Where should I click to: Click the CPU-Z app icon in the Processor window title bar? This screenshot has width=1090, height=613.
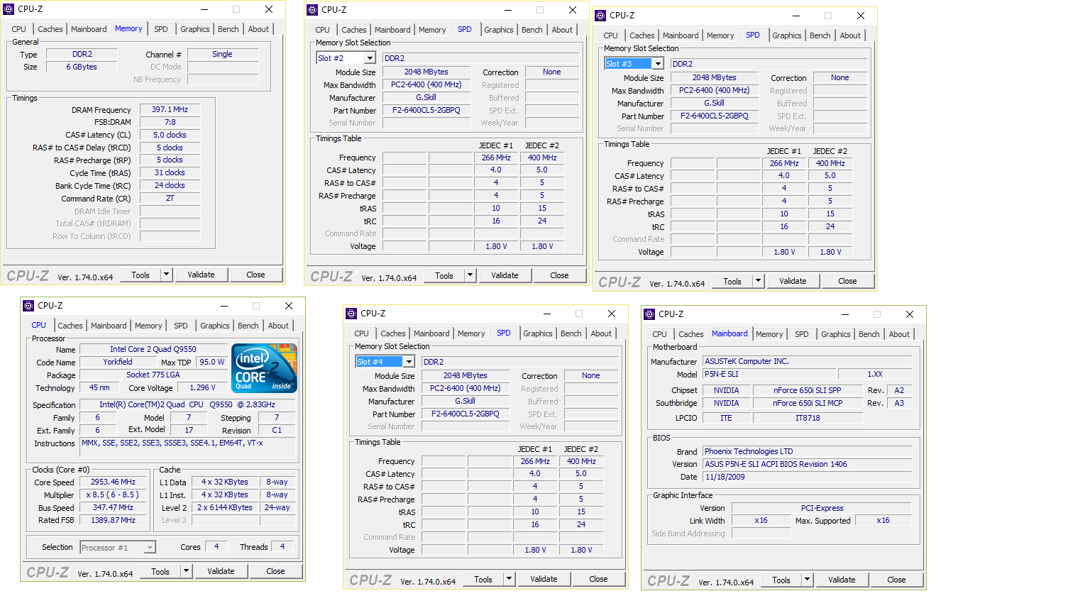[x=28, y=306]
